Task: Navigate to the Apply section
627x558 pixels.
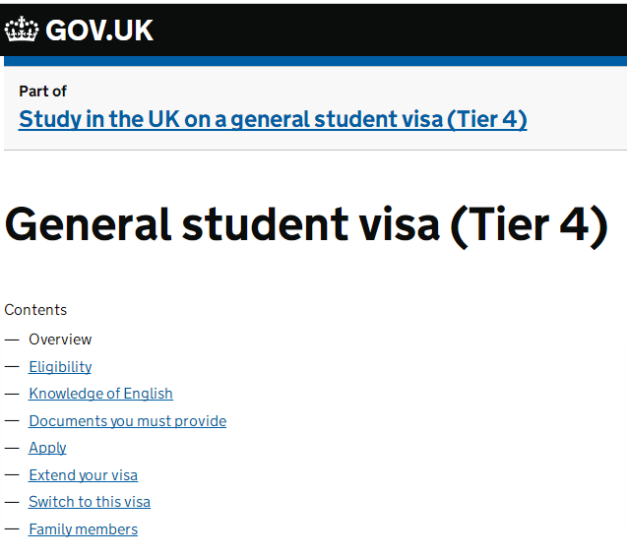Action: (x=47, y=448)
